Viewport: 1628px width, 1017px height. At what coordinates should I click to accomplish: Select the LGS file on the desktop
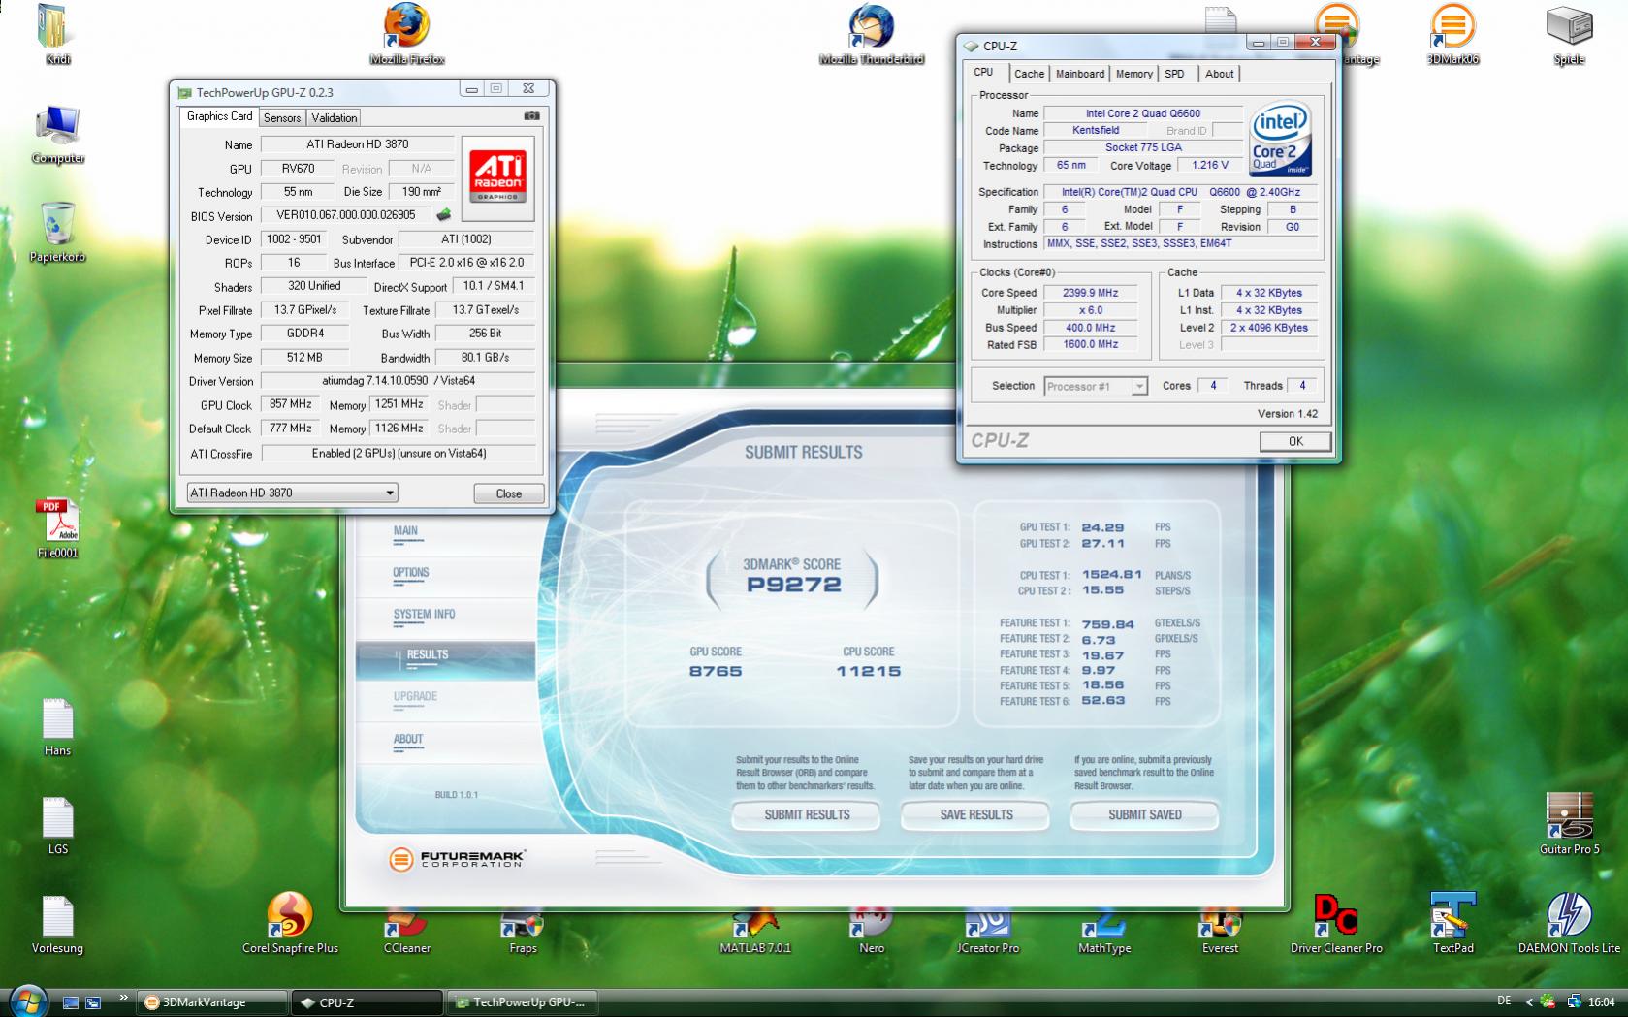pos(58,826)
